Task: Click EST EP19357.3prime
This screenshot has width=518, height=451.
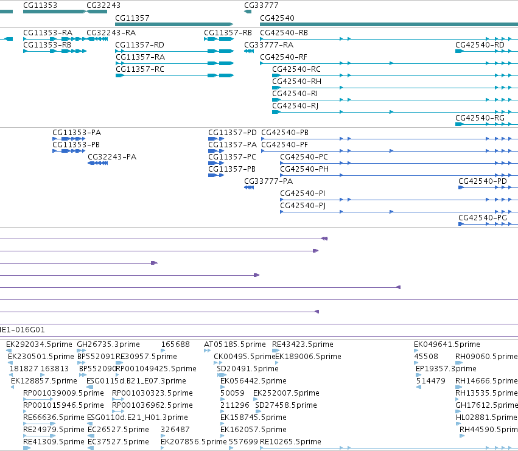Action: tap(446, 369)
